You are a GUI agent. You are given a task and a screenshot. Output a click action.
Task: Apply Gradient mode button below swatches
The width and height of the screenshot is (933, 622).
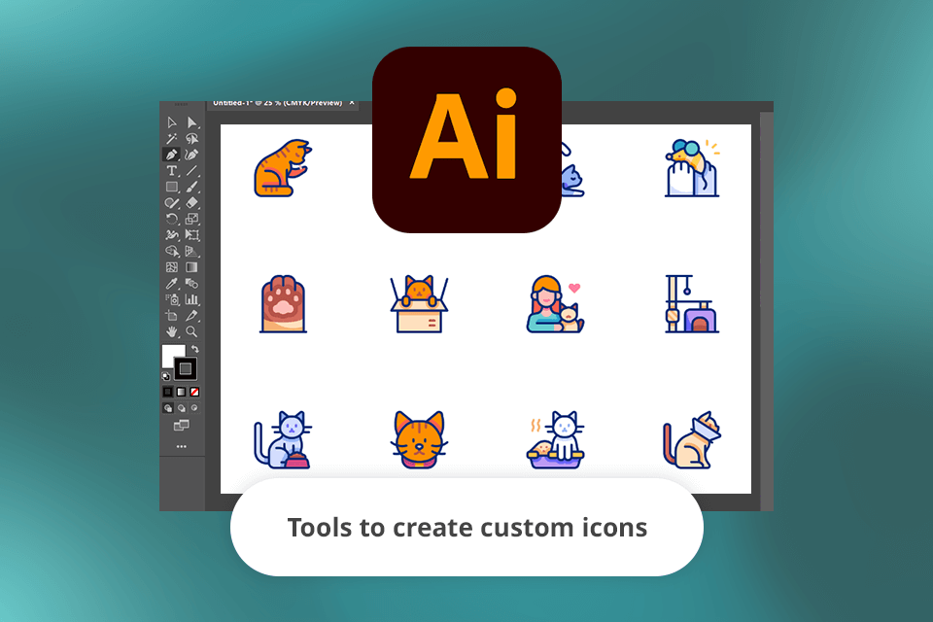[181, 392]
